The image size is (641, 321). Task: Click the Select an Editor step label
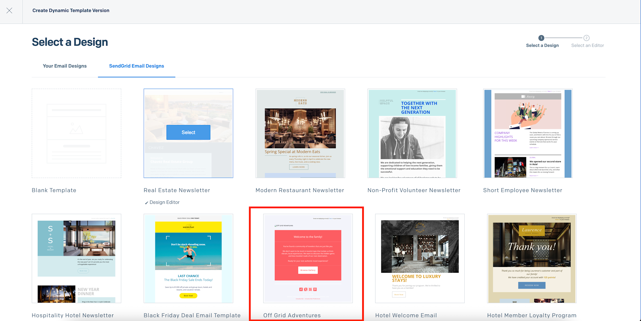coord(587,45)
